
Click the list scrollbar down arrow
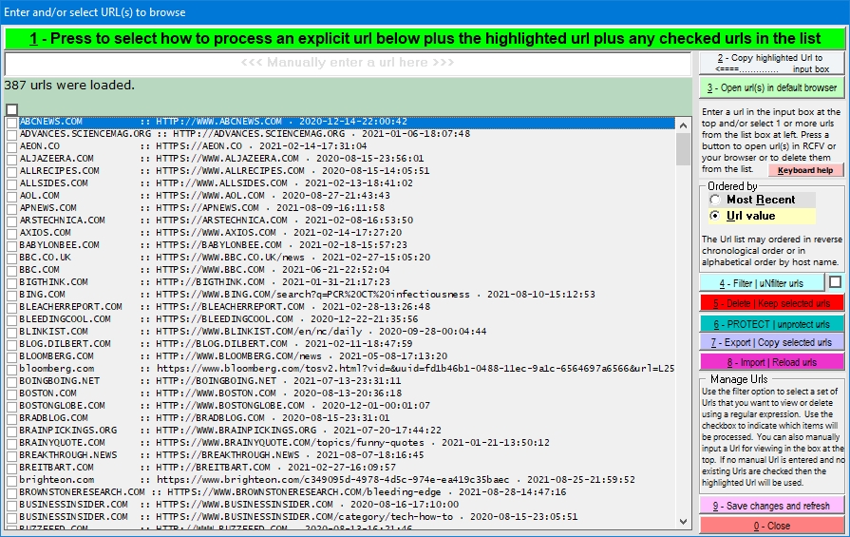[x=683, y=522]
